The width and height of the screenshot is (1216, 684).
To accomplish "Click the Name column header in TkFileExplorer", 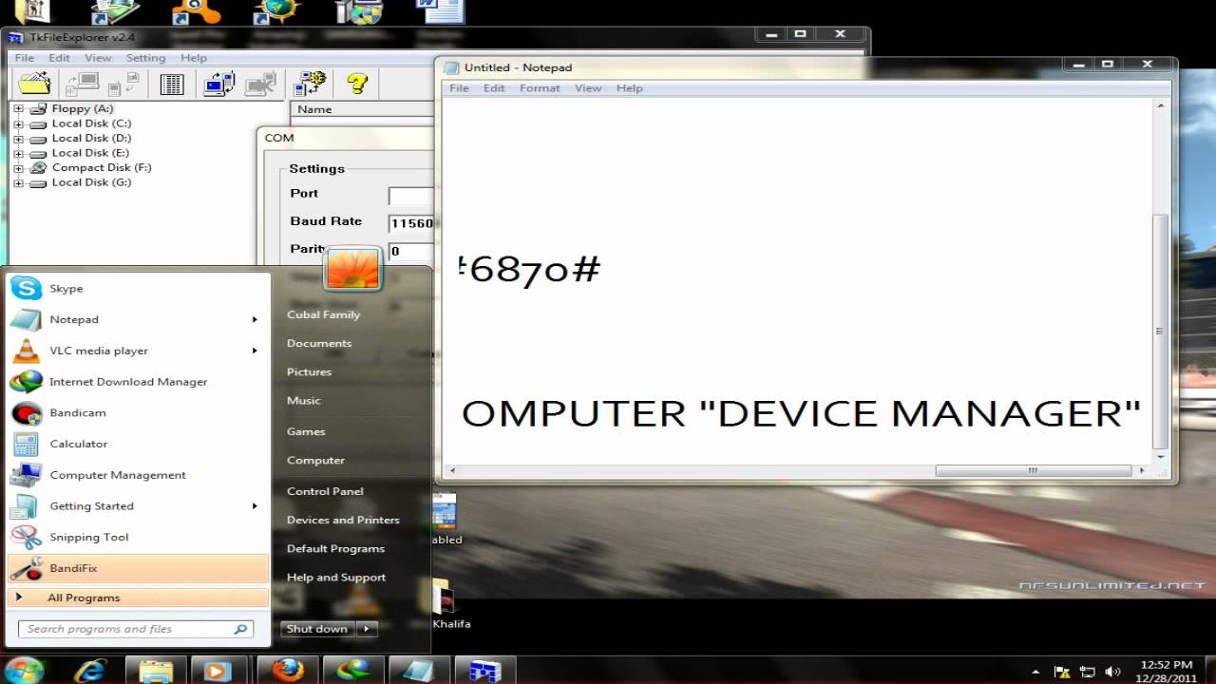I will [x=361, y=109].
